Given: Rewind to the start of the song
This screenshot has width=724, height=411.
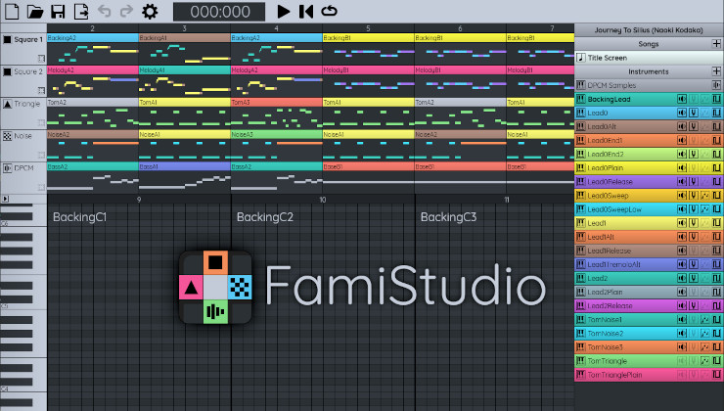Looking at the screenshot, I should coord(306,11).
